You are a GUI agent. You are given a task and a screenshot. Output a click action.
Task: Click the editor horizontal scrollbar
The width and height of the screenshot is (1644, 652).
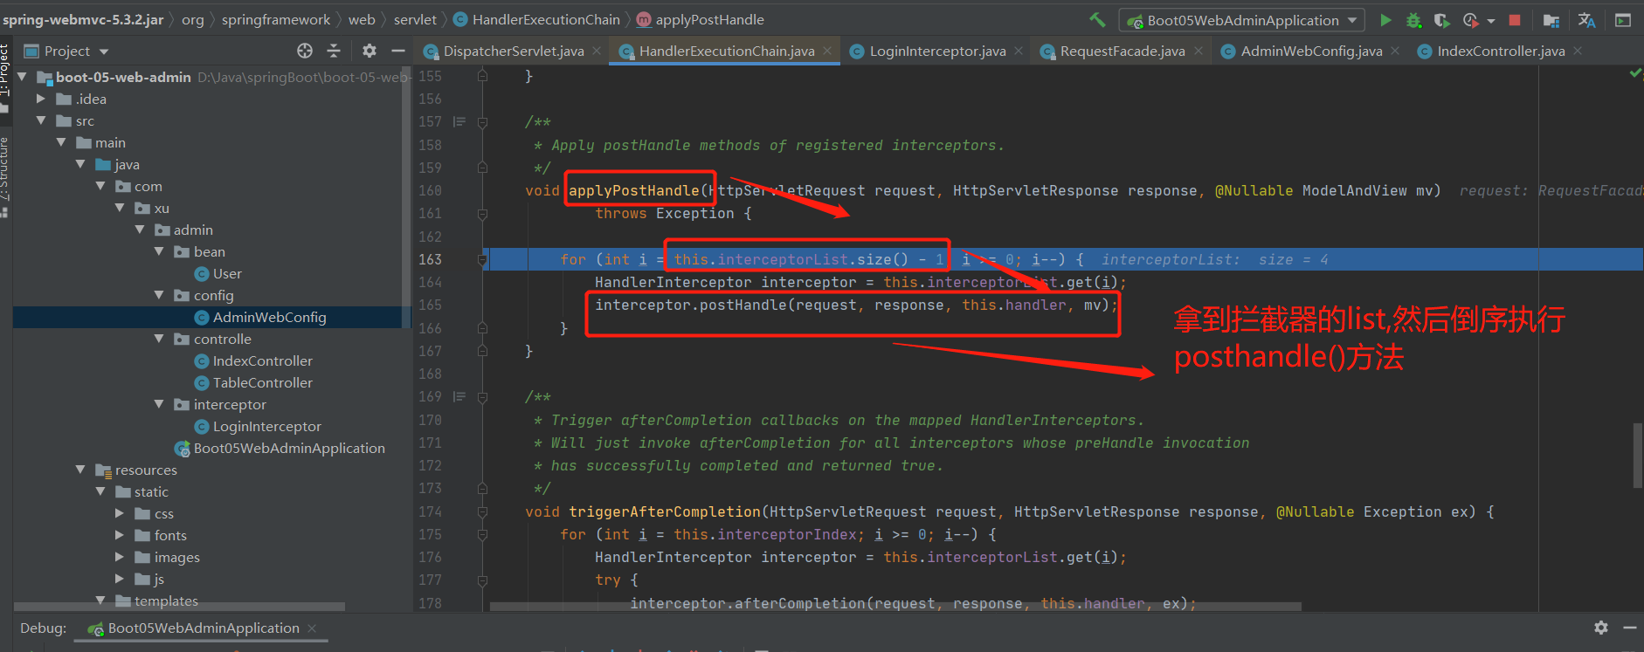(895, 606)
